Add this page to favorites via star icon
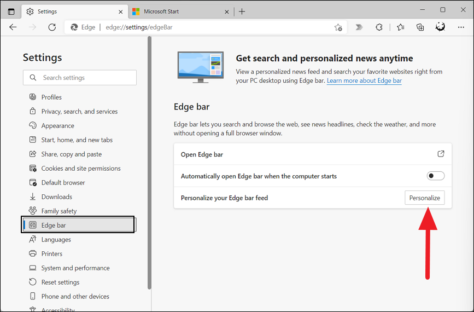The image size is (474, 312). (x=338, y=27)
